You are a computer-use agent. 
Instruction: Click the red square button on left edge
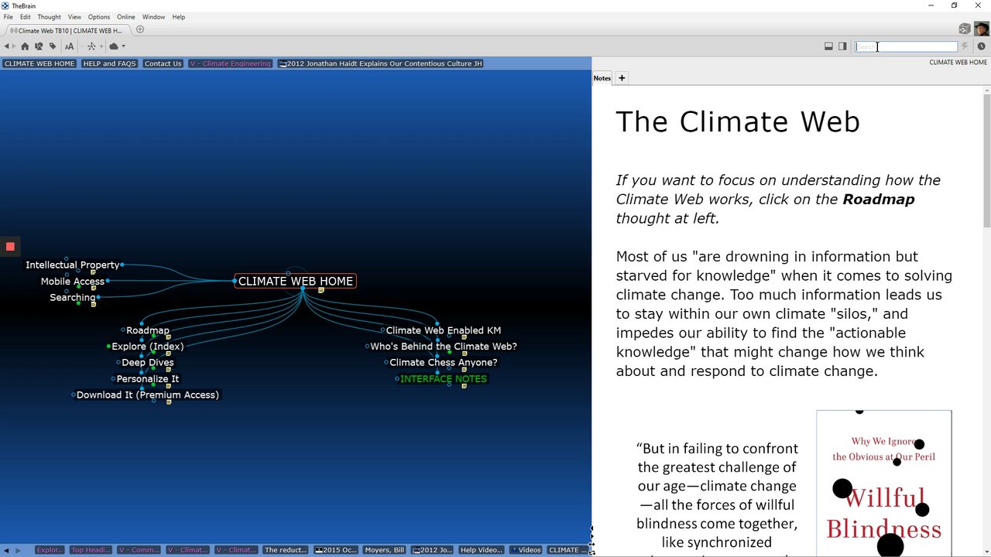coord(10,247)
